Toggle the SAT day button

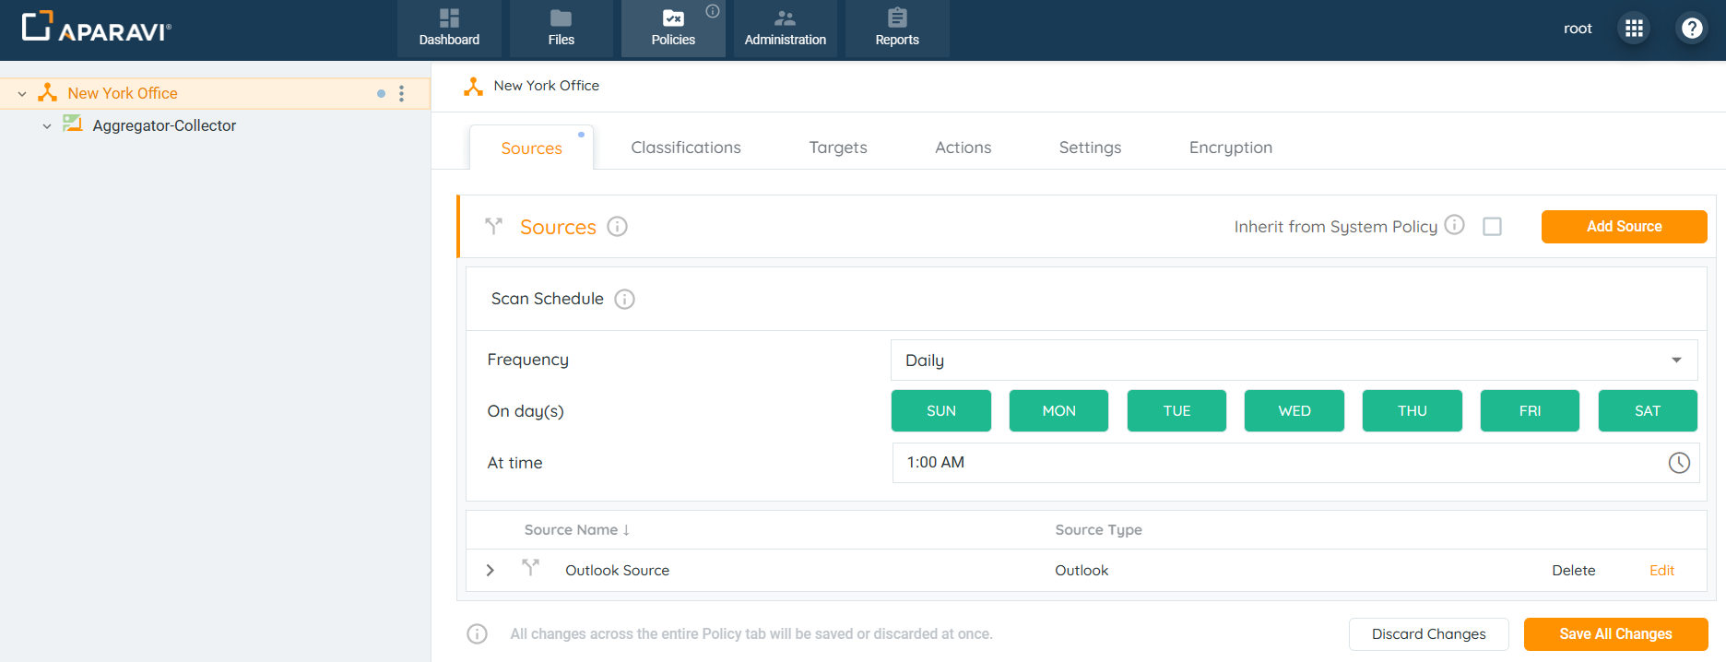pos(1647,411)
